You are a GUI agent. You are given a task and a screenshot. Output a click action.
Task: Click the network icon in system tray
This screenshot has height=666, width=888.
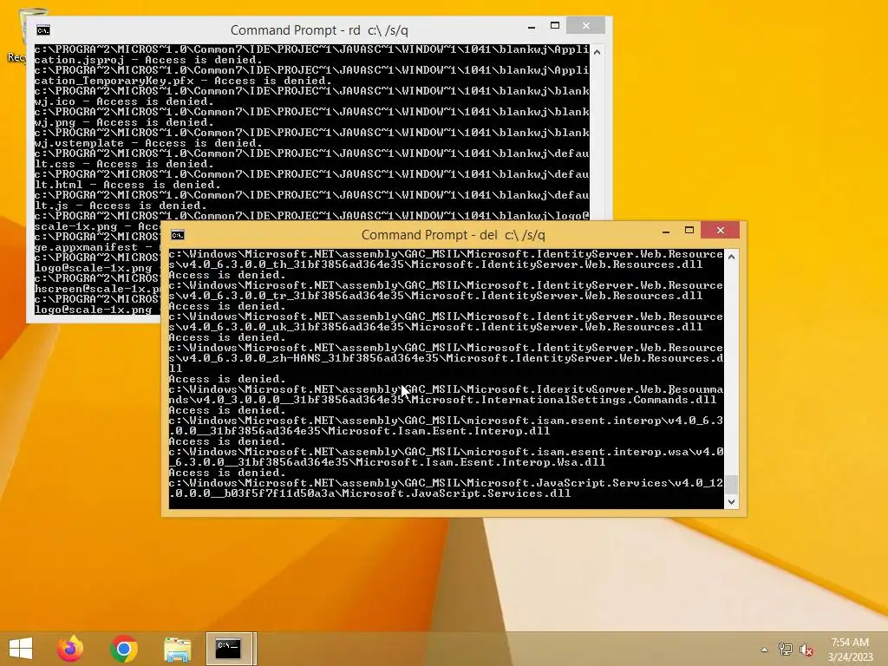click(786, 650)
